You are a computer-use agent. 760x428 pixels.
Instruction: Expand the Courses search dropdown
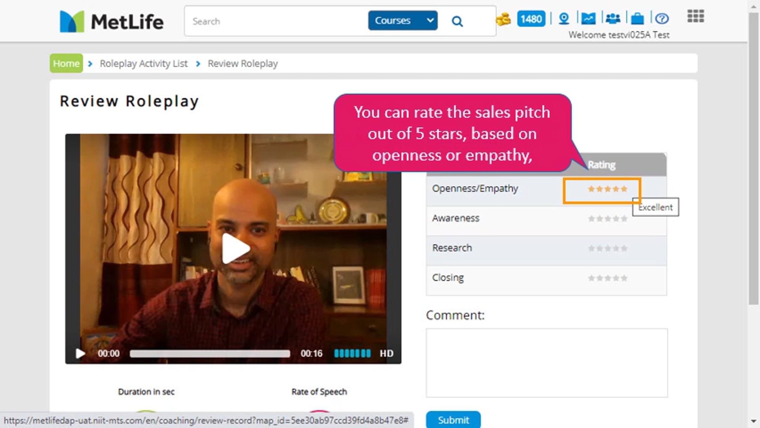pyautogui.click(x=402, y=21)
